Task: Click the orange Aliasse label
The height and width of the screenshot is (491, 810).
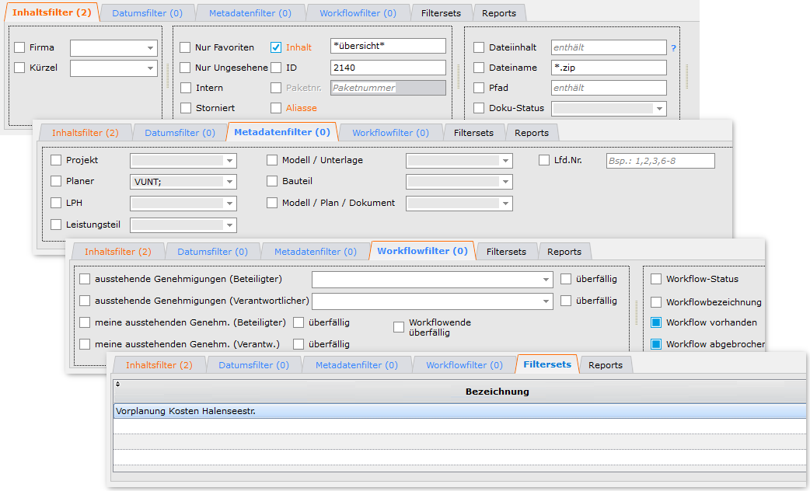Action: (x=301, y=108)
